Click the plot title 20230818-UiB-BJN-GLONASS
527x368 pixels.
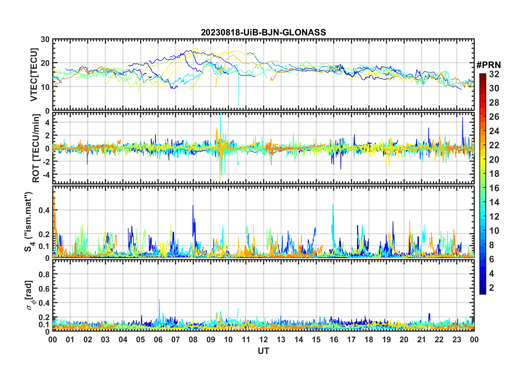pos(263,33)
